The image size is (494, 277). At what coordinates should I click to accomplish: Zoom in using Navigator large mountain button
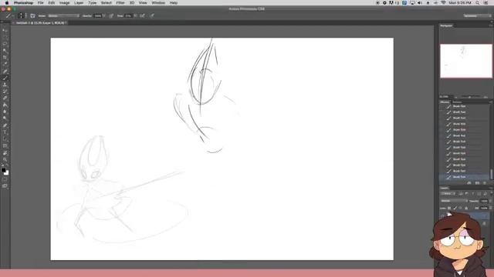coord(486,97)
